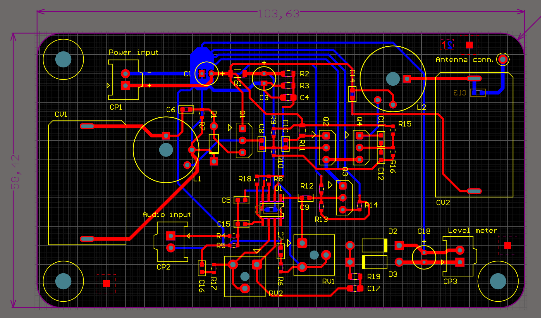
Task: Select the dimmed C13 bottom-side designator
Action: tap(460, 93)
